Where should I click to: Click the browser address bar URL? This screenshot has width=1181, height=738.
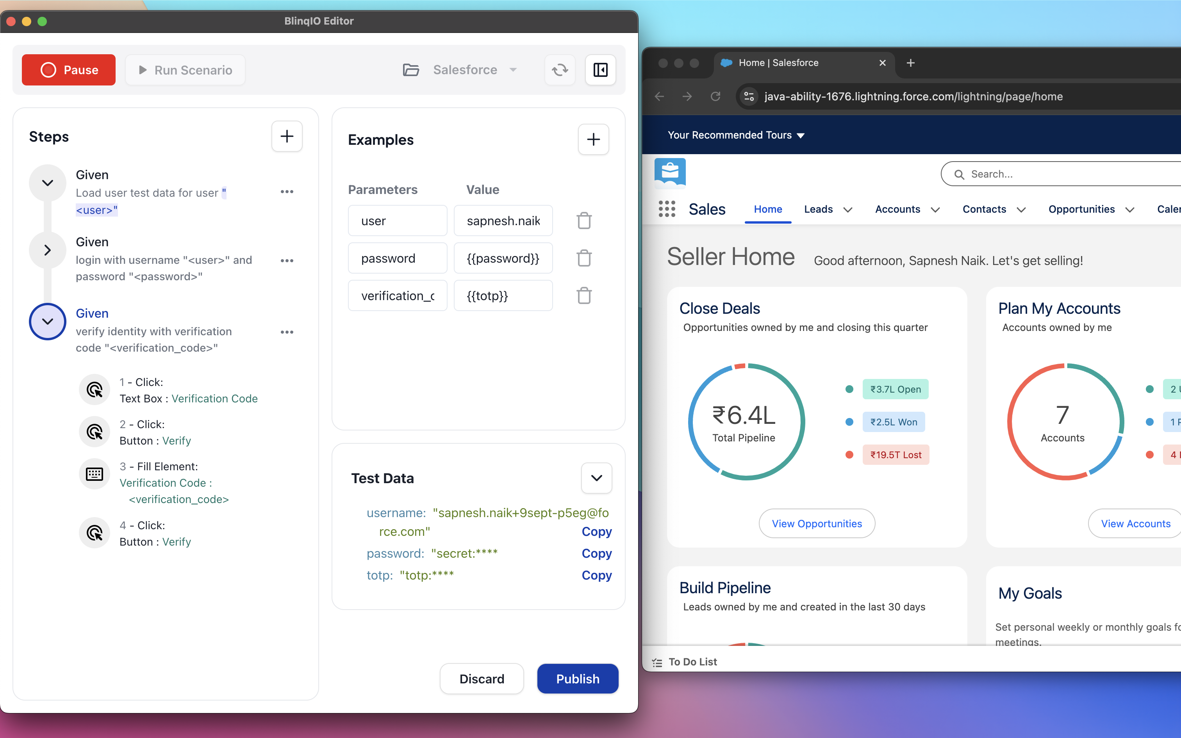click(913, 97)
